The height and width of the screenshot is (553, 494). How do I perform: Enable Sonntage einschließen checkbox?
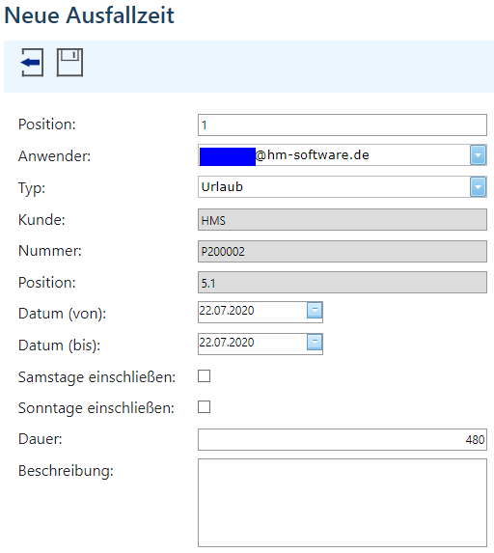[204, 406]
